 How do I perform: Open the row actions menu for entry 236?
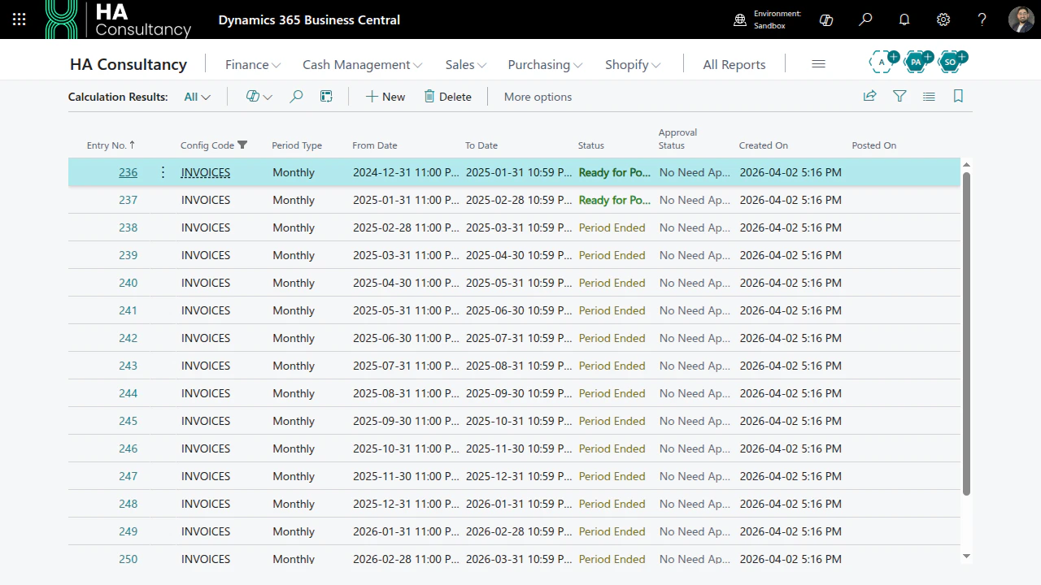click(x=163, y=172)
